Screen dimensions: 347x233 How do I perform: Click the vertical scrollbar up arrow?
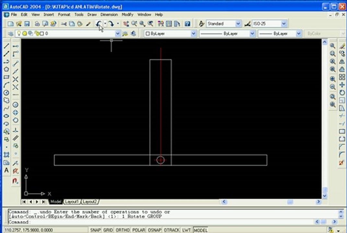pos(325,42)
